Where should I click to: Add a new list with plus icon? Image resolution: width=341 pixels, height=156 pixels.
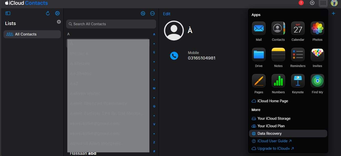[x=59, y=22]
